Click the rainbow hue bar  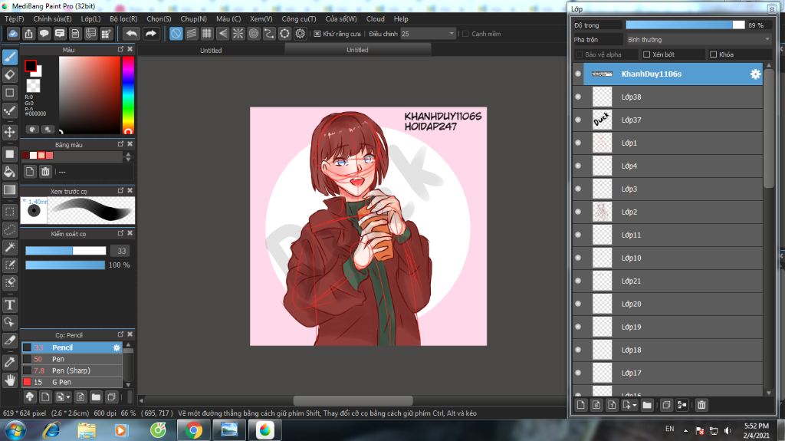point(128,95)
